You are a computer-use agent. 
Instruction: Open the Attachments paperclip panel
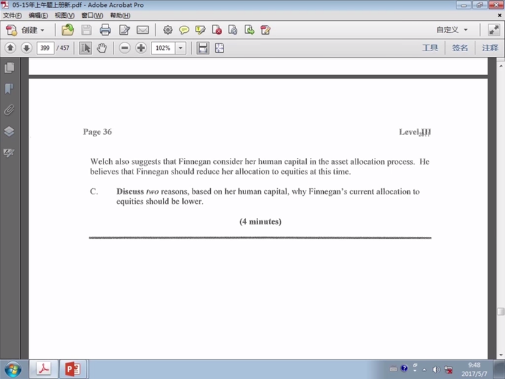tap(9, 110)
